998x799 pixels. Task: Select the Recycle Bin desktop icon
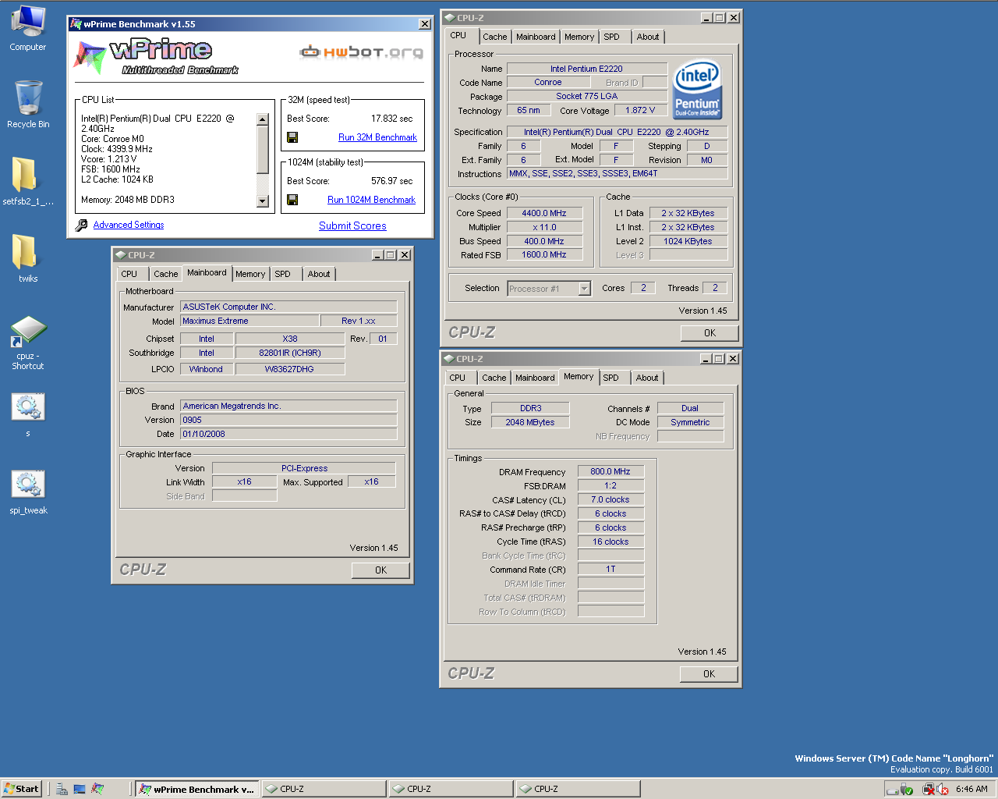click(28, 105)
